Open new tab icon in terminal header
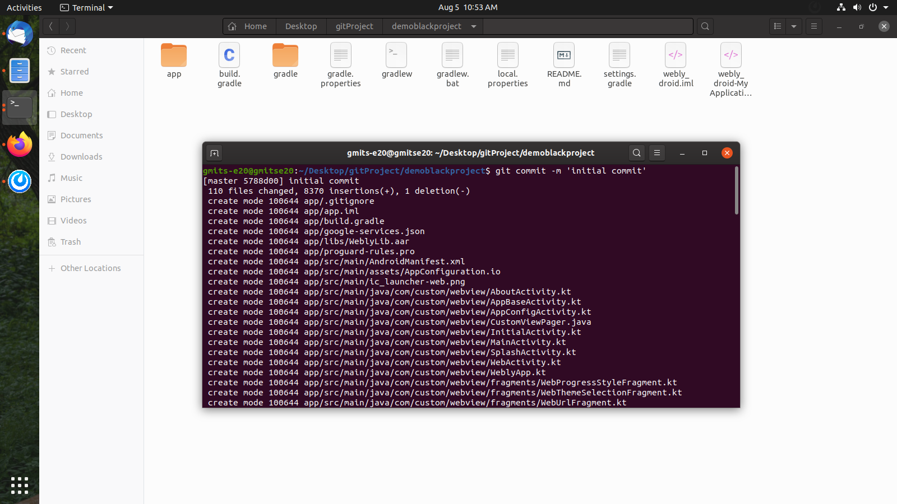This screenshot has width=897, height=504. point(214,153)
